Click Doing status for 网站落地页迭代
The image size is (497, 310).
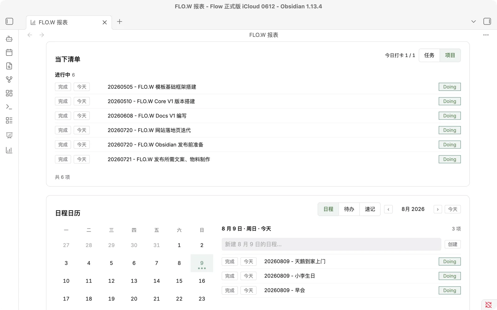point(449,130)
